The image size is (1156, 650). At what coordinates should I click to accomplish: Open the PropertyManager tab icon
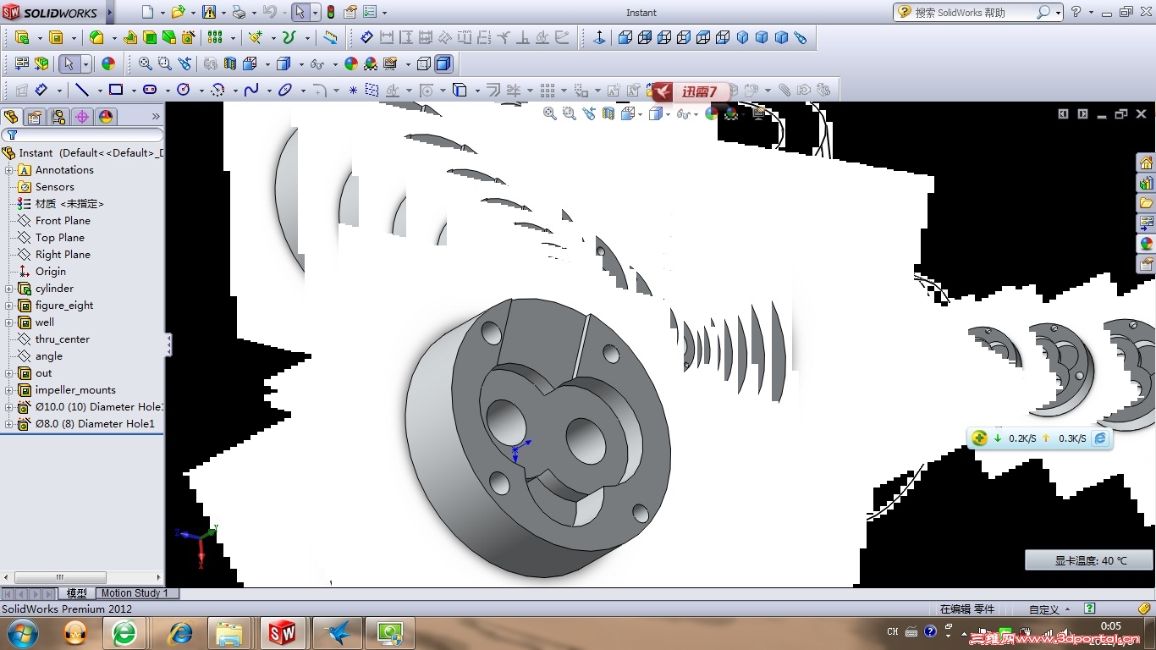[x=35, y=117]
